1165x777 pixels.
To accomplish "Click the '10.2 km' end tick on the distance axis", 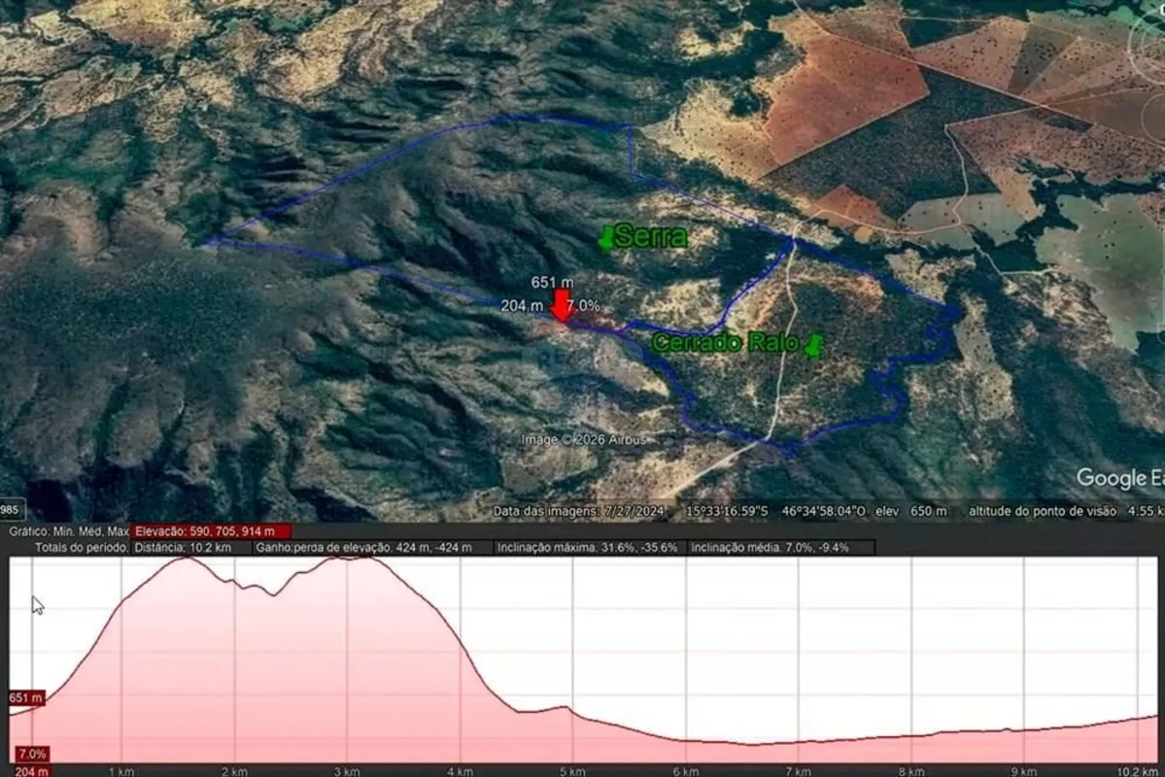I will tap(1137, 771).
